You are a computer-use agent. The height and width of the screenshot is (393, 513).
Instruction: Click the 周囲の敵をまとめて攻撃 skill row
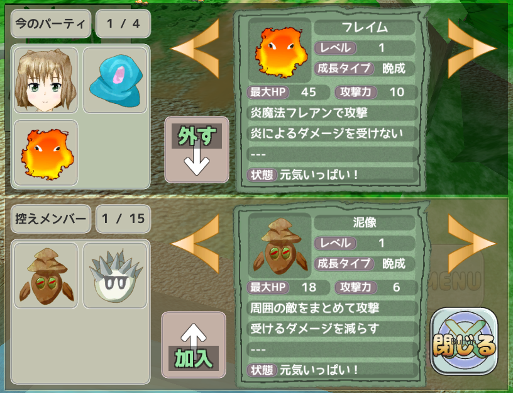point(333,308)
